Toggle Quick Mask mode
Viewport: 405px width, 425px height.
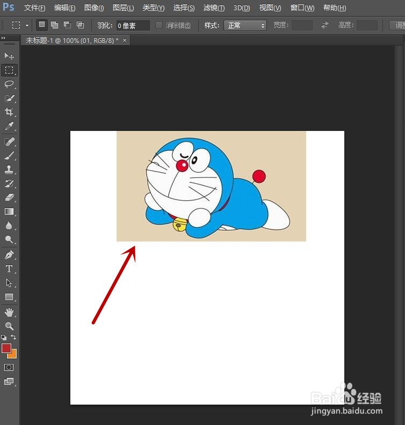(x=9, y=367)
